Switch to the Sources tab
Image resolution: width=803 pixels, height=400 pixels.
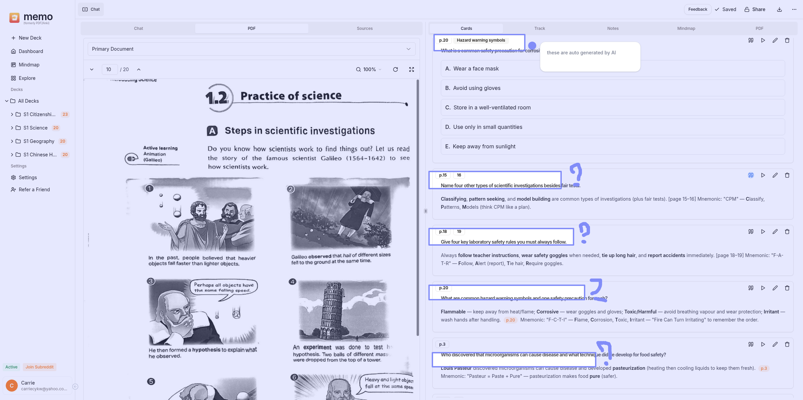[x=365, y=29]
